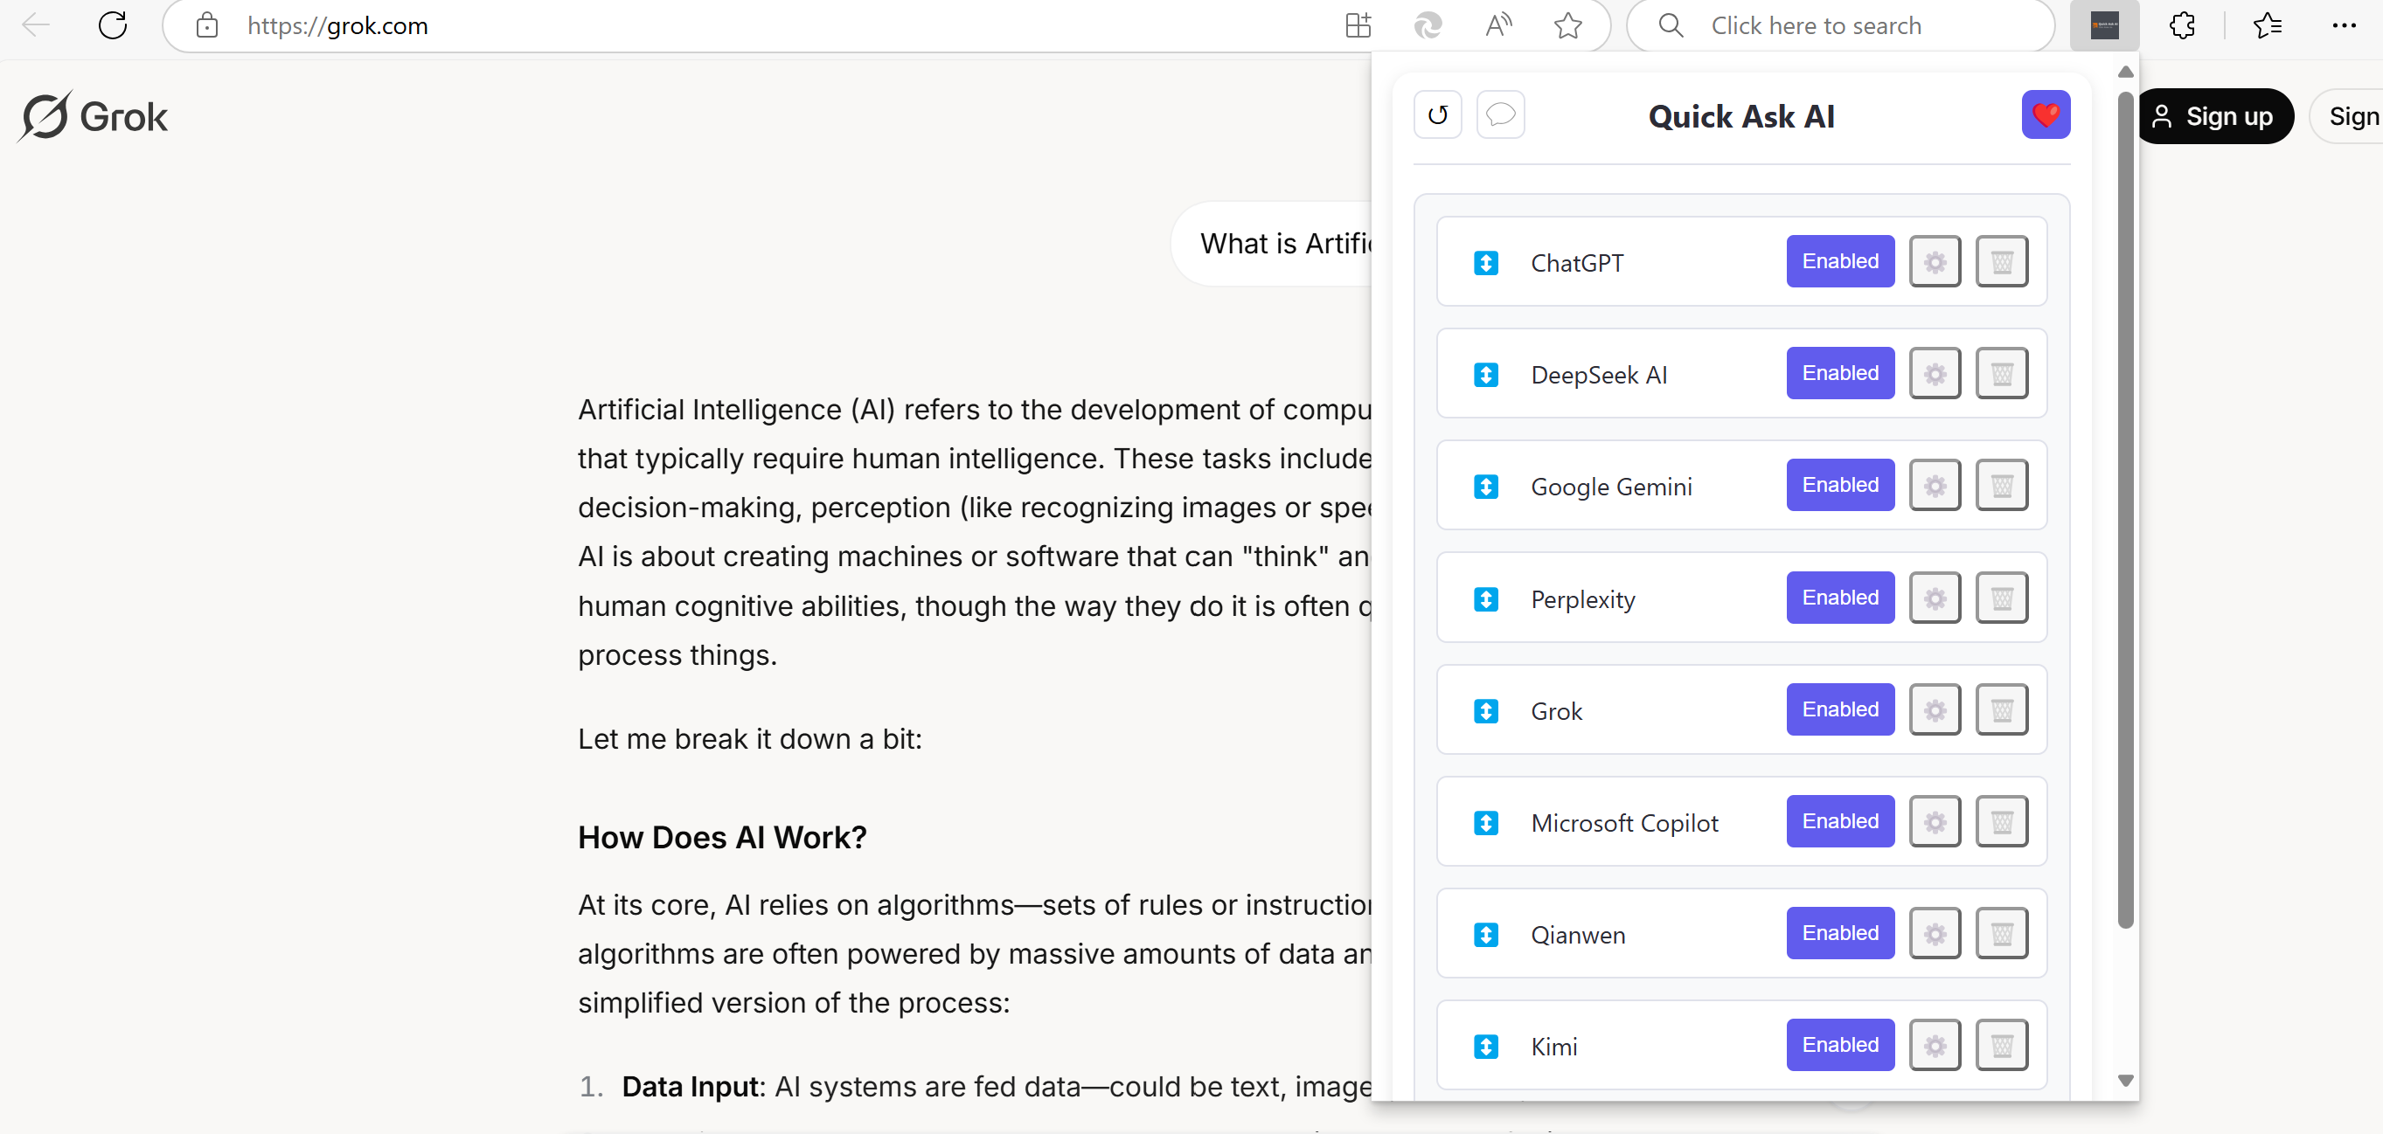Click the Quick Ask AI reset icon
The width and height of the screenshot is (2383, 1134).
1437,114
